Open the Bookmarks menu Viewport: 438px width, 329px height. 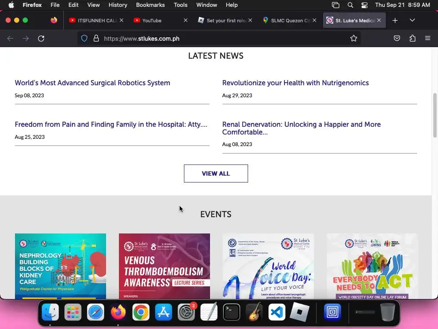[151, 5]
